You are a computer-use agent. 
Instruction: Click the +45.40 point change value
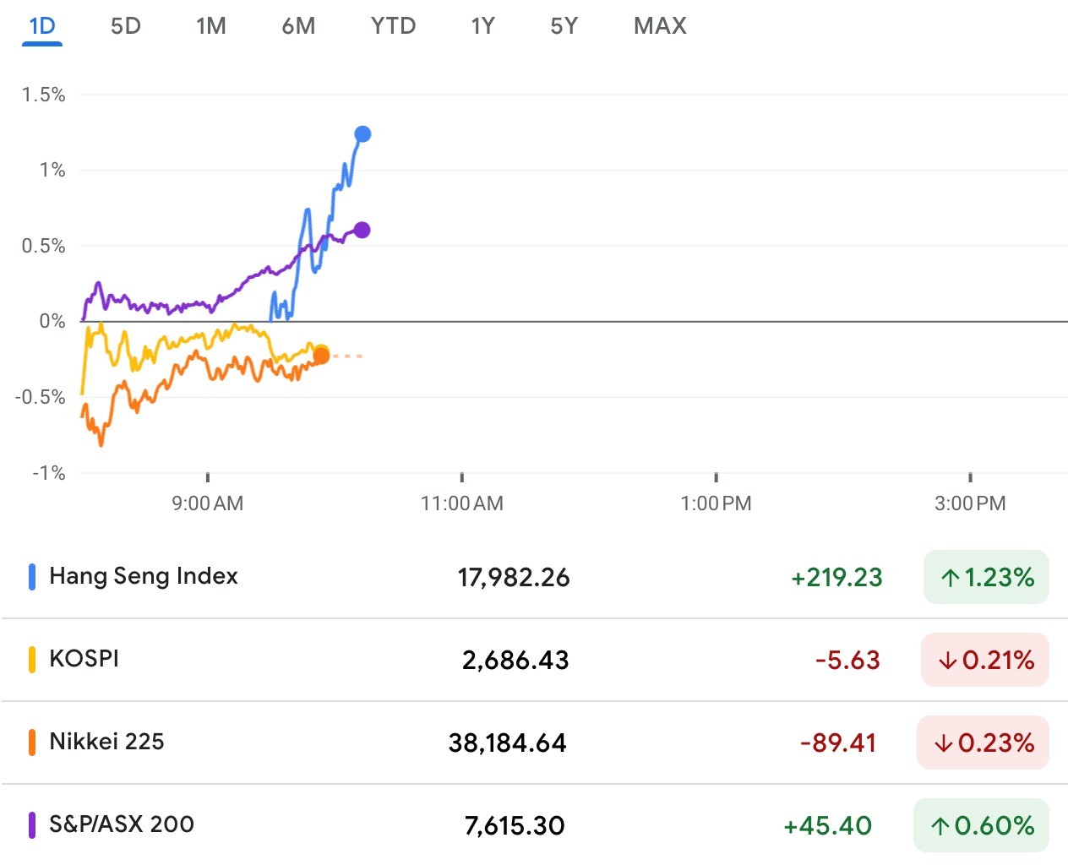(x=827, y=826)
